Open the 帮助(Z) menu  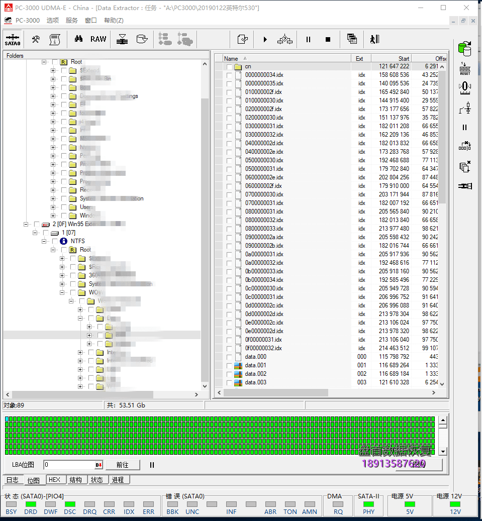[x=114, y=20]
